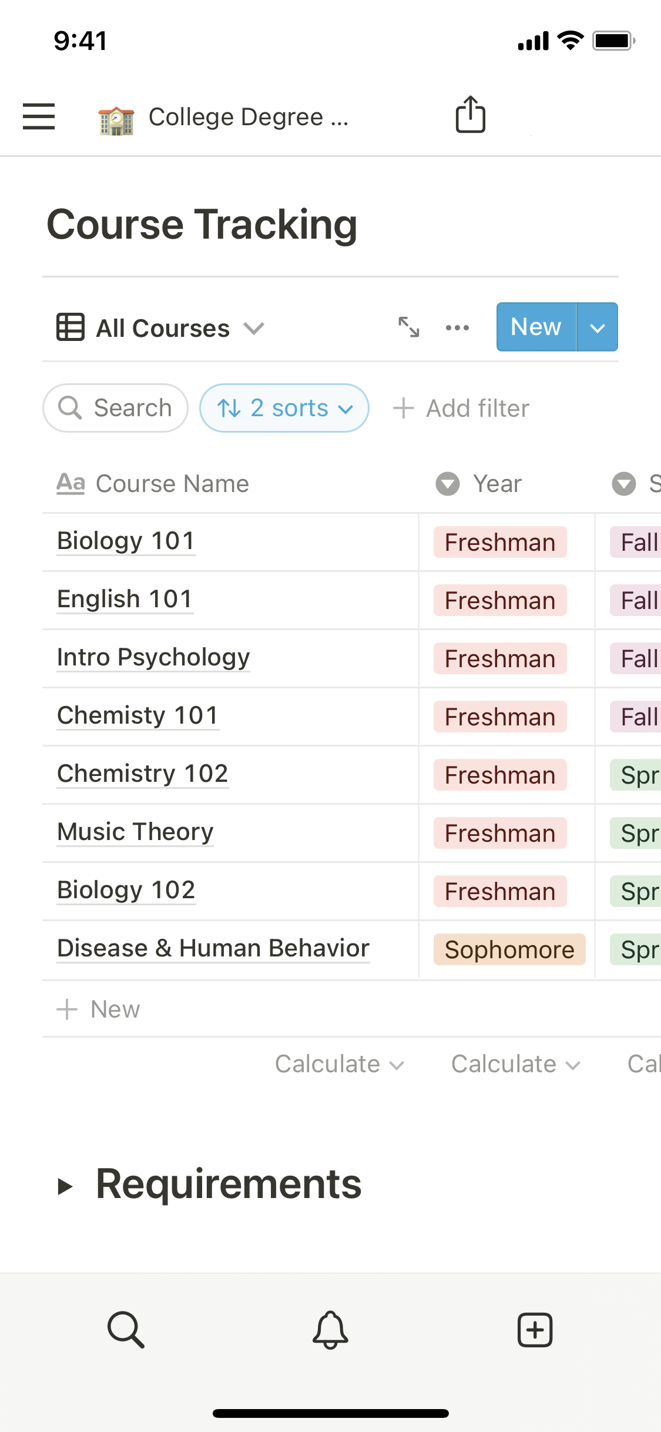Click the Course Name column header
Screen dimensions: 661x1432
click(172, 484)
